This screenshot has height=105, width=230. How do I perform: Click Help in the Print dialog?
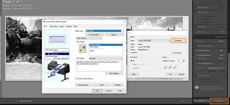[x=134, y=74]
